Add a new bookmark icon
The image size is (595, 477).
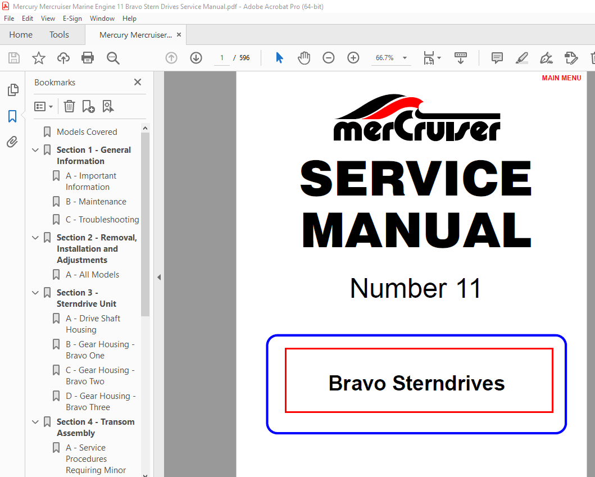(x=88, y=107)
